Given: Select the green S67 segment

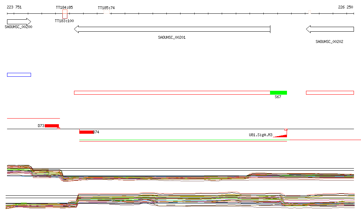Looking at the screenshot, I should pos(279,93).
